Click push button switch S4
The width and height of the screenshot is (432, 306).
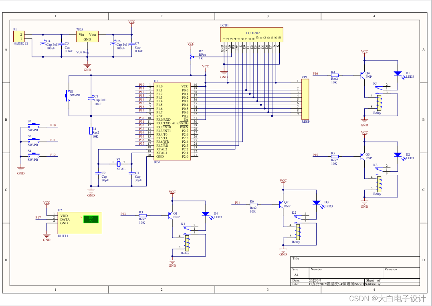(34, 154)
